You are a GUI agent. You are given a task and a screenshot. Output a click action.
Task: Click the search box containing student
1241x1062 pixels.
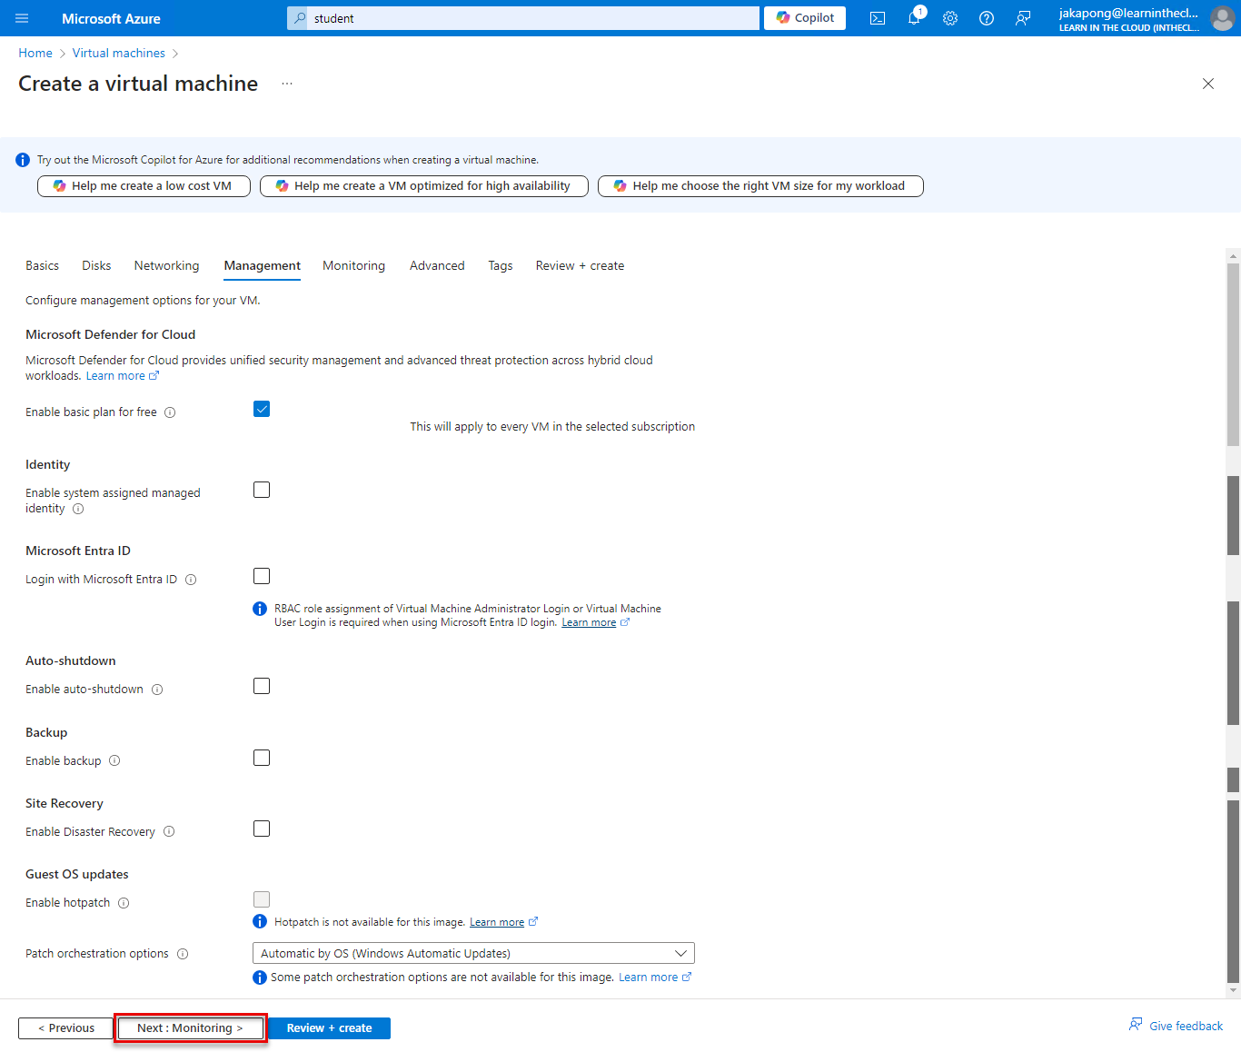click(523, 18)
